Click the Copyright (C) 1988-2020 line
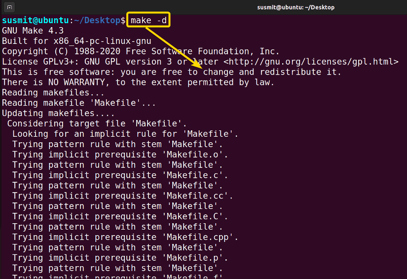Viewport: 407px width, 279px height. (x=141, y=51)
